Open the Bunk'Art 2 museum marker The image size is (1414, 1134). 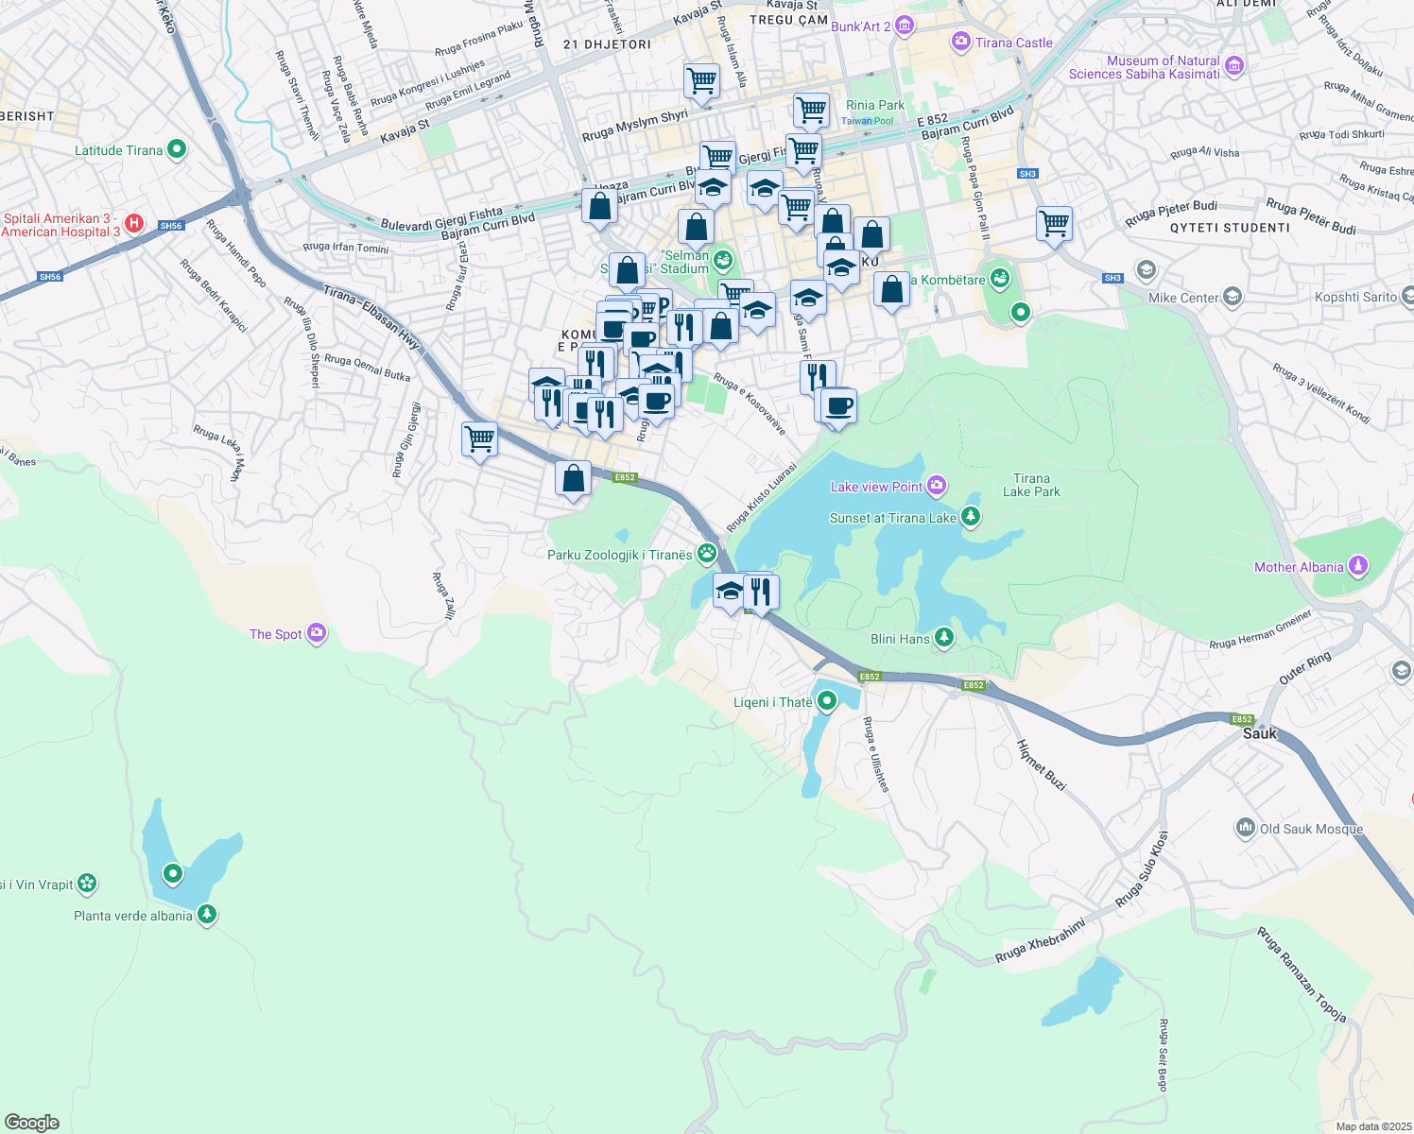904,26
